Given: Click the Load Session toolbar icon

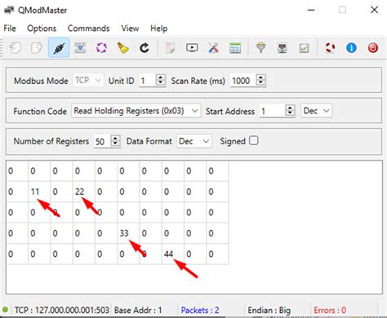Looking at the screenshot, I should (x=15, y=48).
